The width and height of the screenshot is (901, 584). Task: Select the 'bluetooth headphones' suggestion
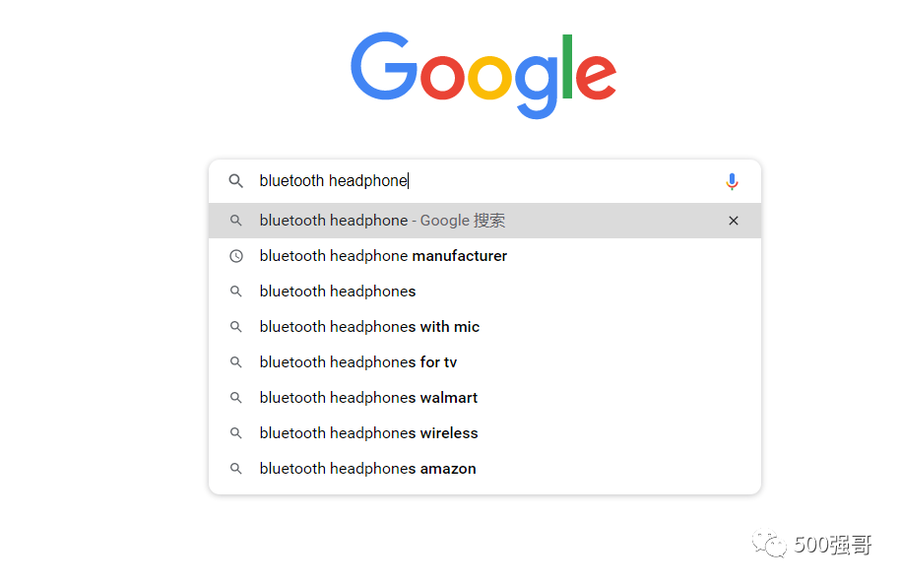pyautogui.click(x=338, y=292)
